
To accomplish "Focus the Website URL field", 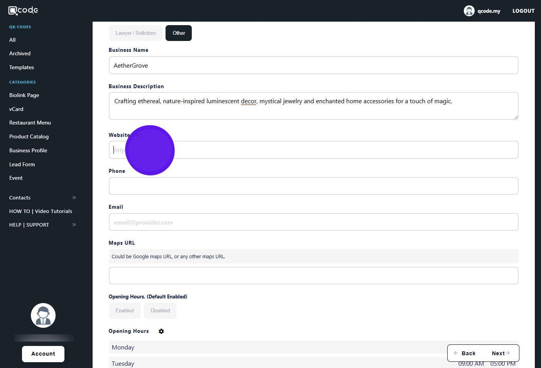I will click(x=313, y=150).
